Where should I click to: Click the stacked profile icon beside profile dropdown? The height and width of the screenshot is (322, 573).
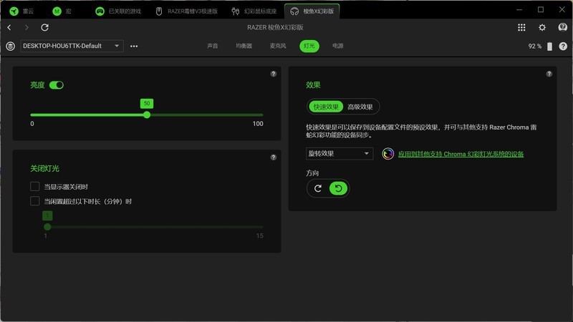pyautogui.click(x=11, y=46)
